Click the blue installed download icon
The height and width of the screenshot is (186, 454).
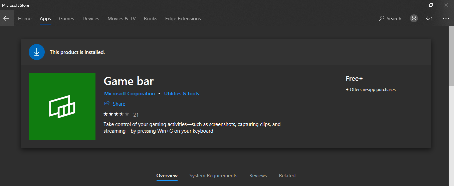[x=37, y=52]
